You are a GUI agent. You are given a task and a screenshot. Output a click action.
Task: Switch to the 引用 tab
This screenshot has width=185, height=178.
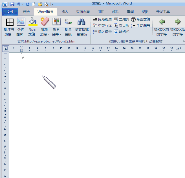pyautogui.click(x=101, y=12)
